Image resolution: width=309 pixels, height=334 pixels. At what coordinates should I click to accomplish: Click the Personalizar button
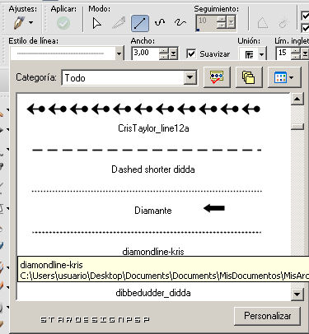pyautogui.click(x=267, y=316)
